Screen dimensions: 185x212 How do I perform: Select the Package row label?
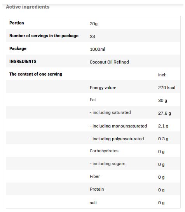pyautogui.click(x=18, y=49)
